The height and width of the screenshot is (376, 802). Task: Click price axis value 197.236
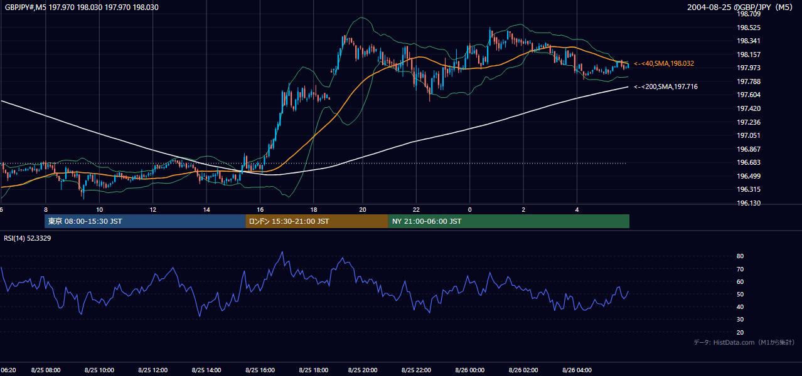coord(749,122)
